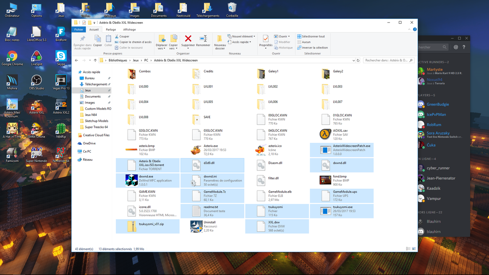Image resolution: width=489 pixels, height=275 pixels.
Task: Click Bibliothèques in the breadcrumb path
Action: [x=118, y=60]
